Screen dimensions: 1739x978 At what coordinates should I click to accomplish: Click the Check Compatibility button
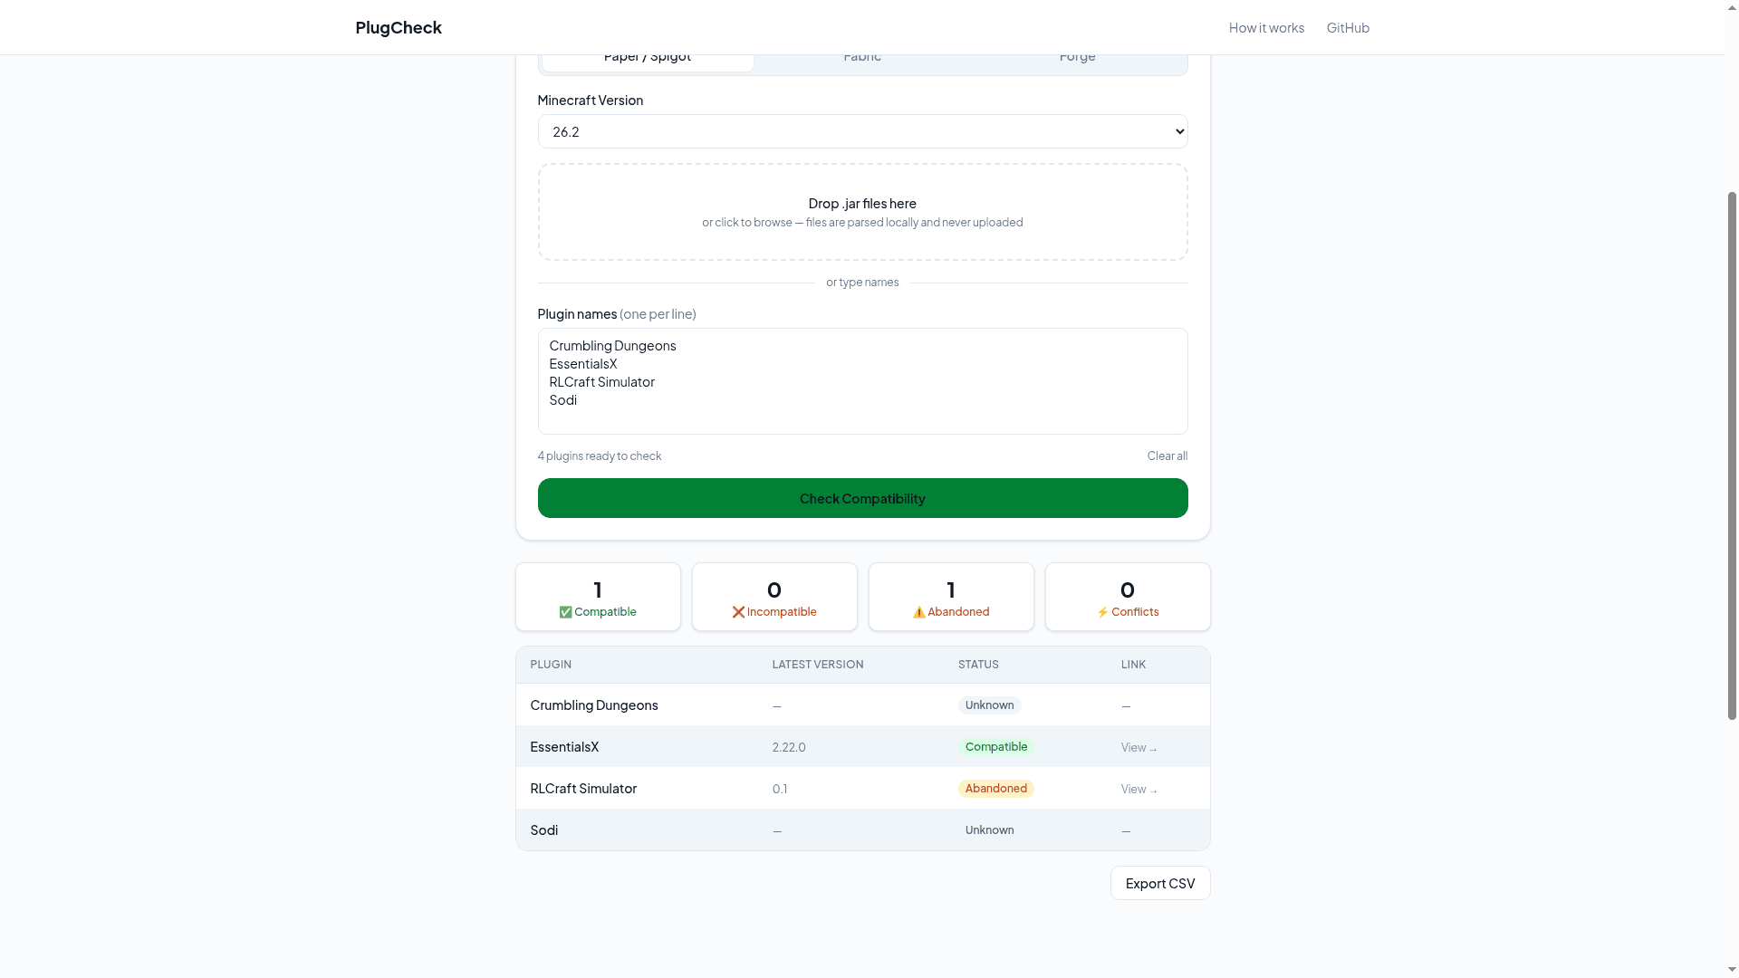pyautogui.click(x=862, y=498)
